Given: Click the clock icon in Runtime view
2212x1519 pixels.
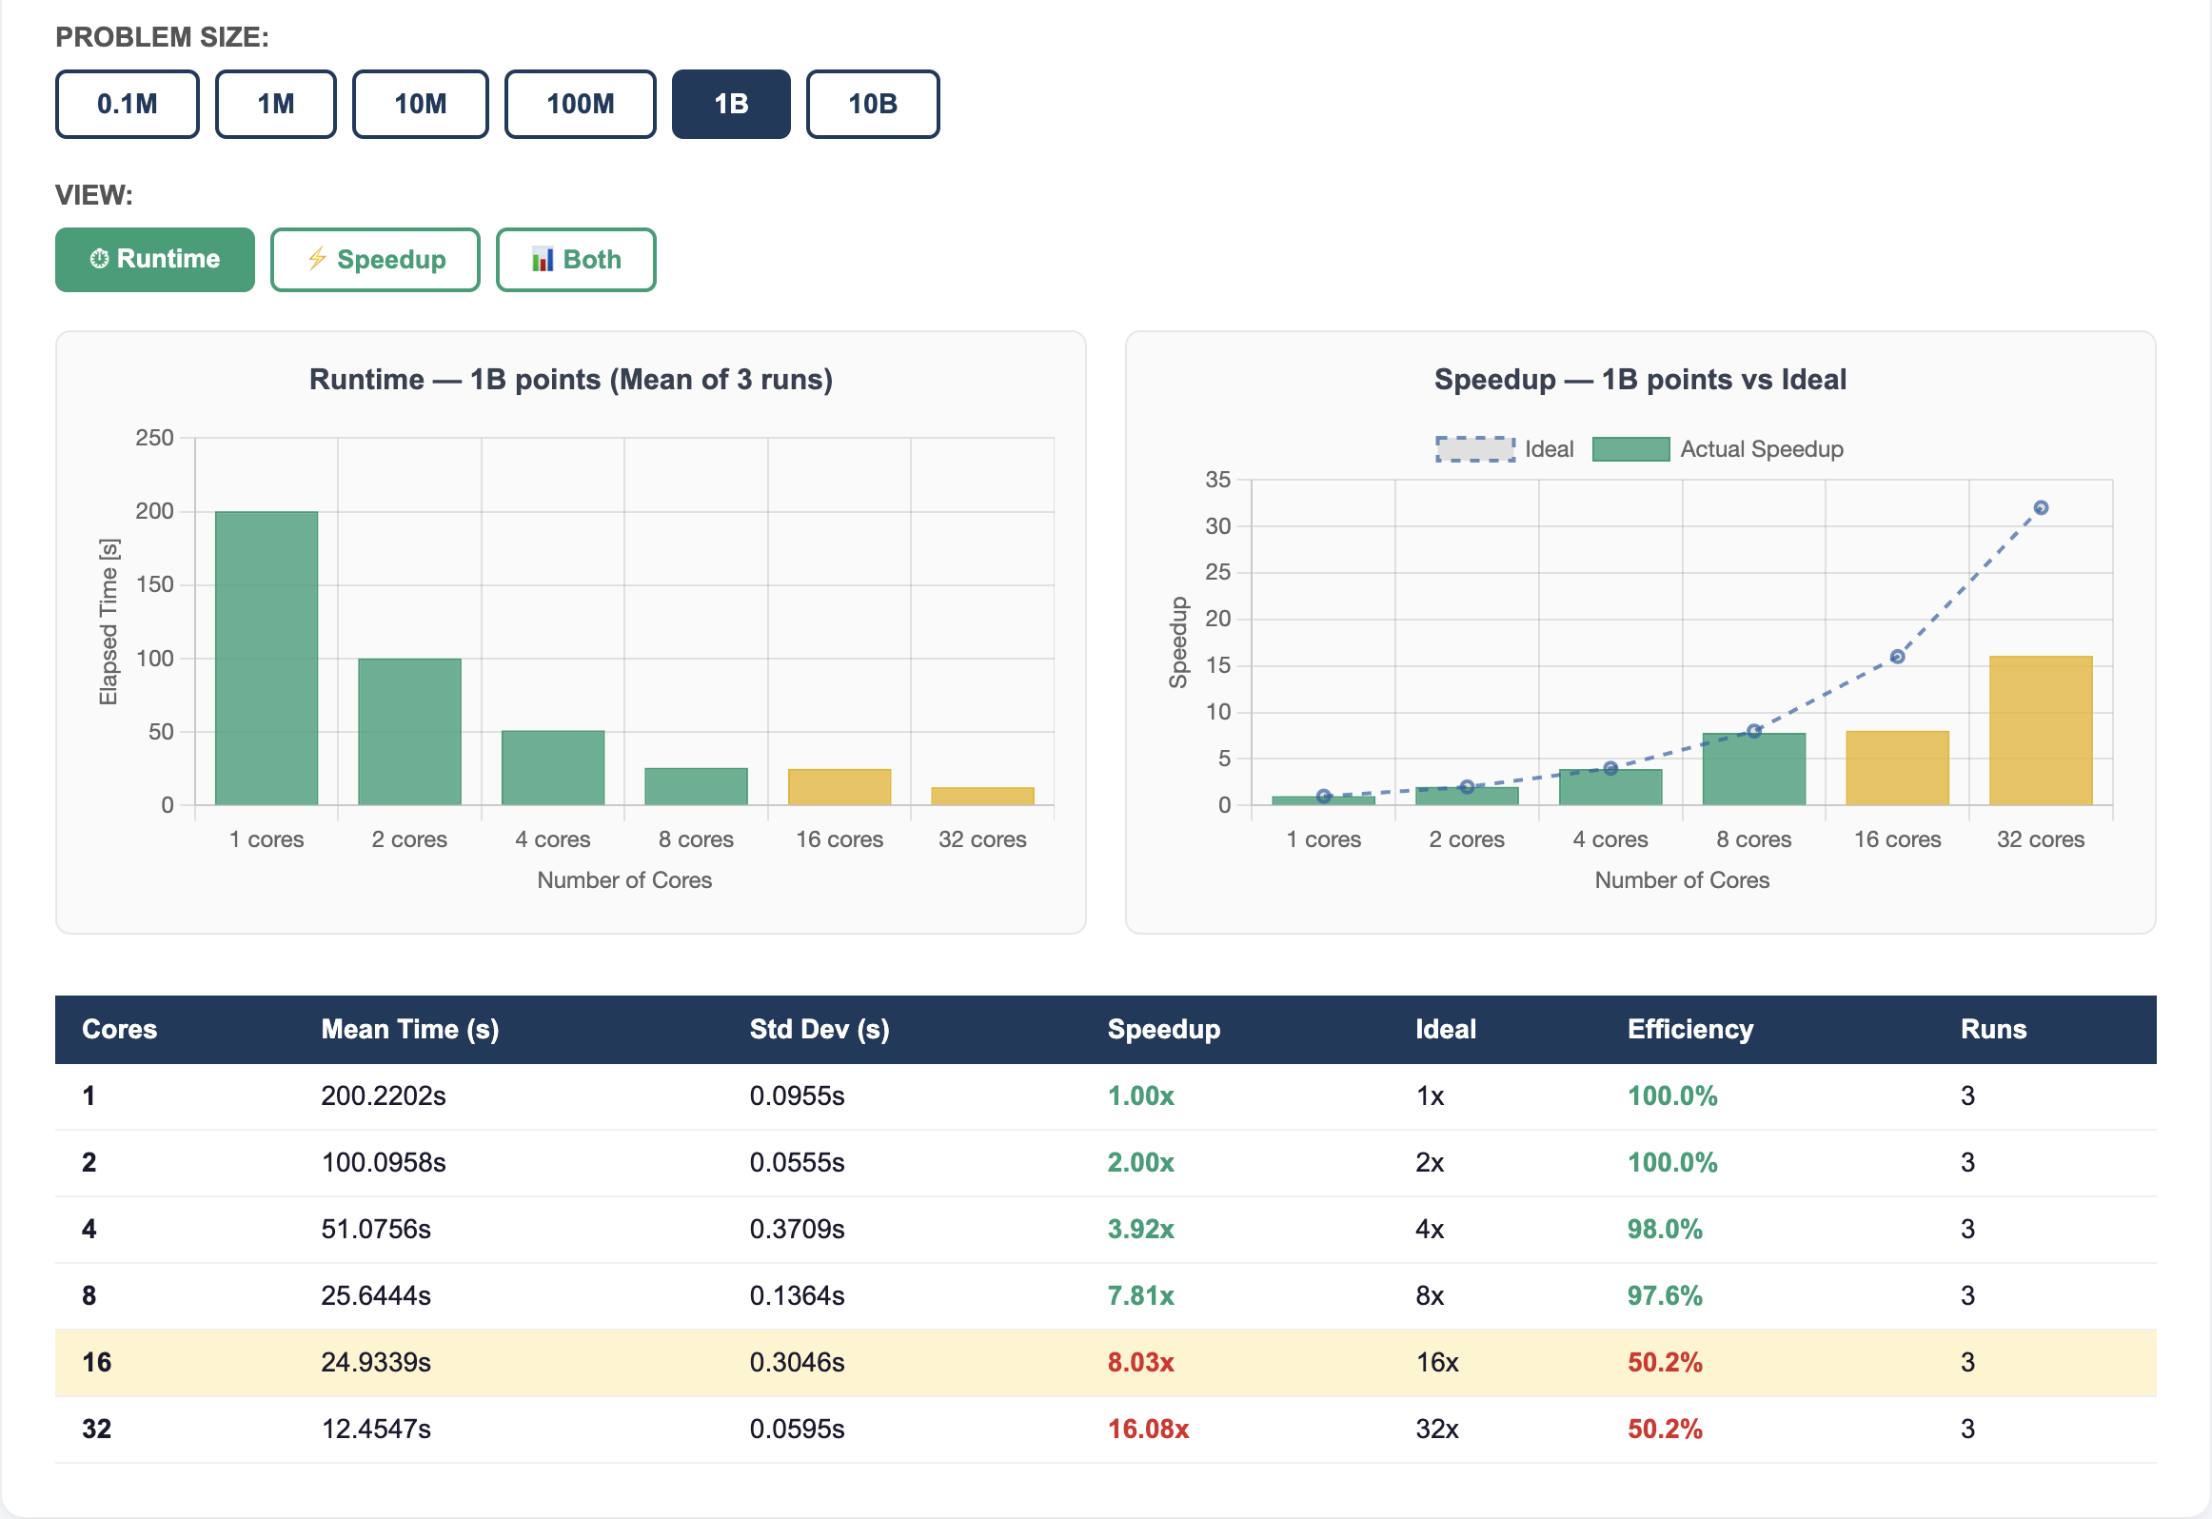Looking at the screenshot, I should (99, 259).
